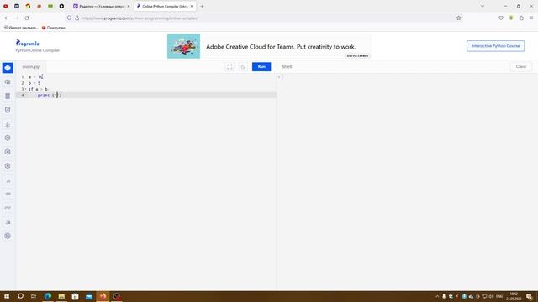Bookmark this page with the star icon
Image resolution: width=538 pixels, height=302 pixels.
(458, 18)
